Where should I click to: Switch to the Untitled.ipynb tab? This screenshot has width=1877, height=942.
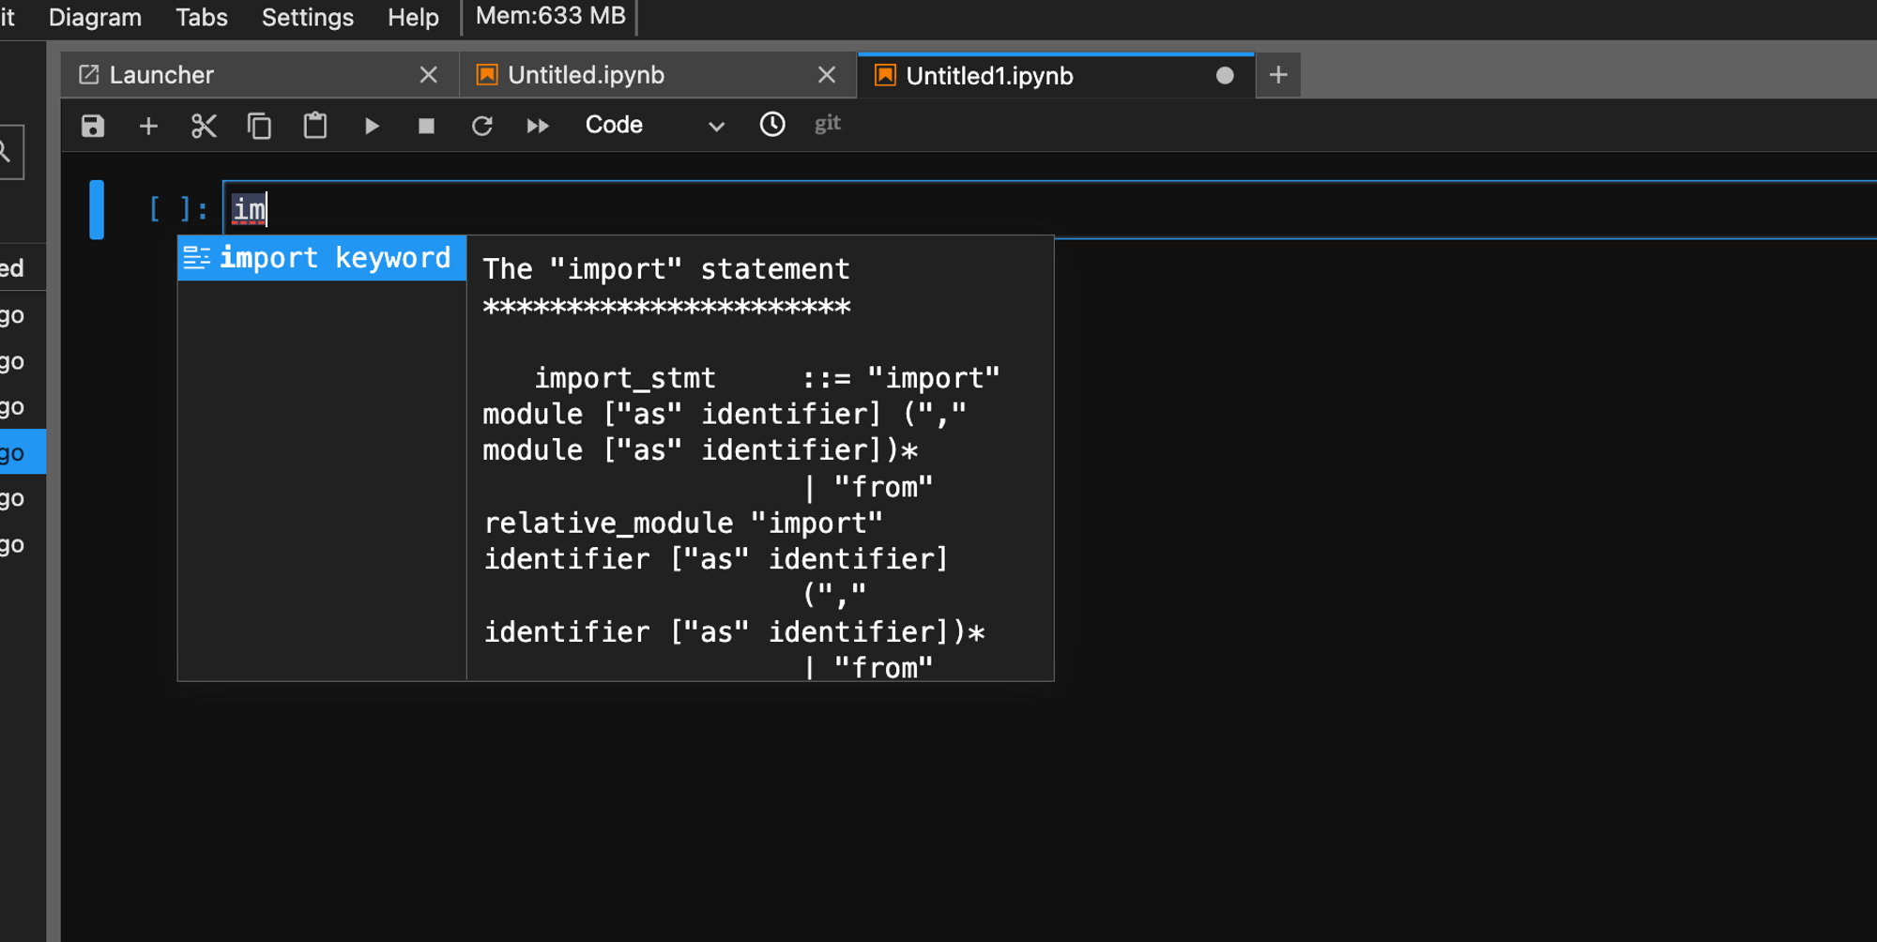586,75
